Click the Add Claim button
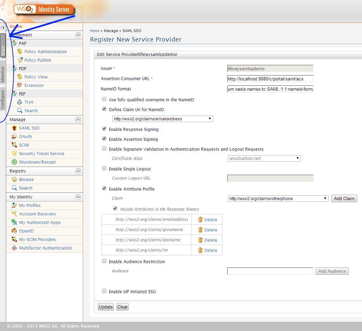This screenshot has width=362, height=331. pos(344,198)
